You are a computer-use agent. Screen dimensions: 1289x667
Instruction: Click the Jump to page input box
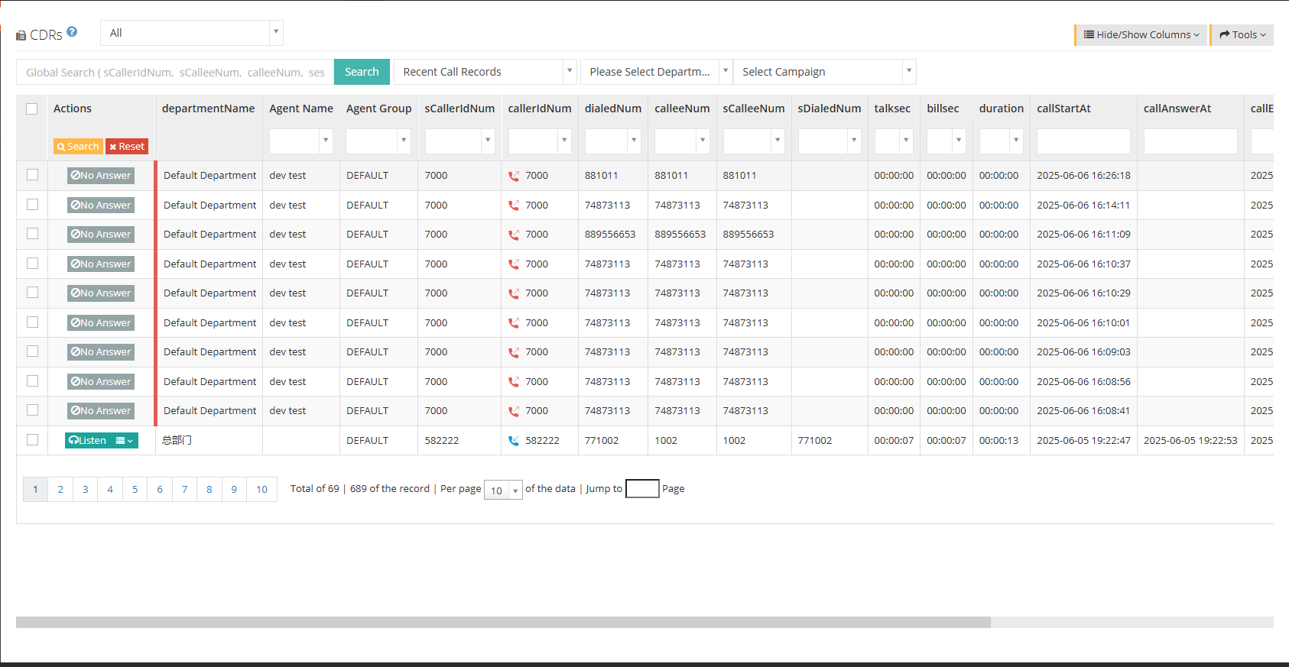click(642, 489)
